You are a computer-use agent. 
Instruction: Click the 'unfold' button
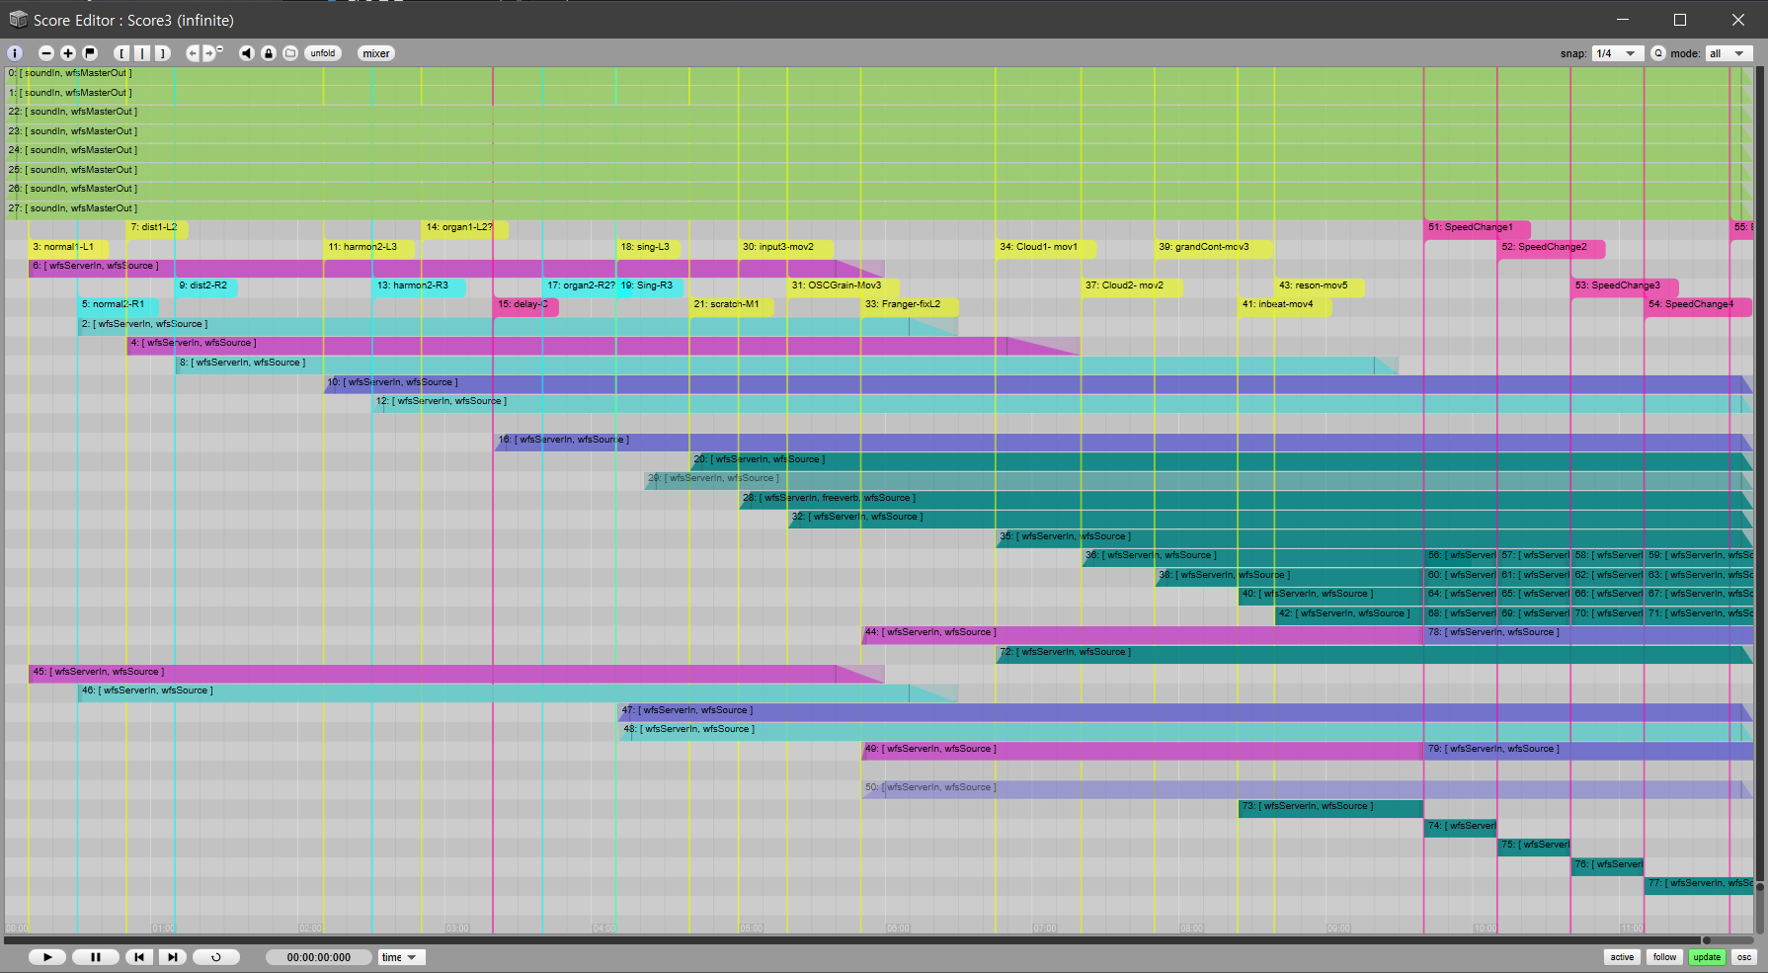[323, 53]
